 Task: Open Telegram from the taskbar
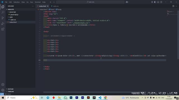pos(48,97)
